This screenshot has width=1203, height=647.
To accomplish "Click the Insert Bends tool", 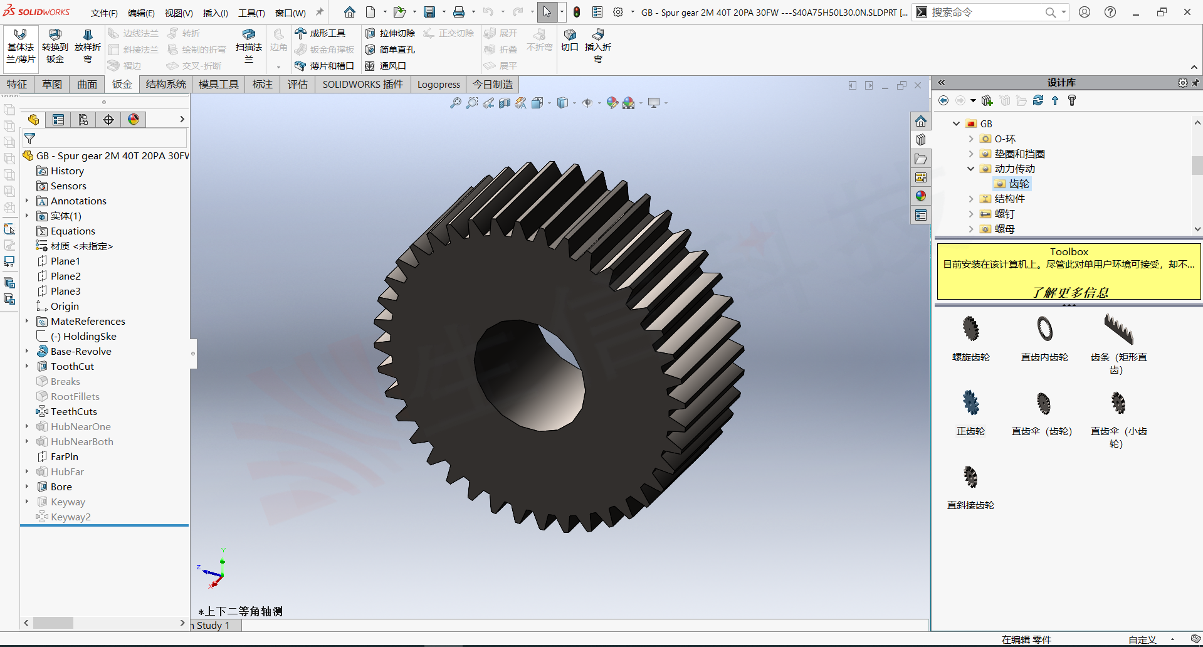I will tap(598, 46).
